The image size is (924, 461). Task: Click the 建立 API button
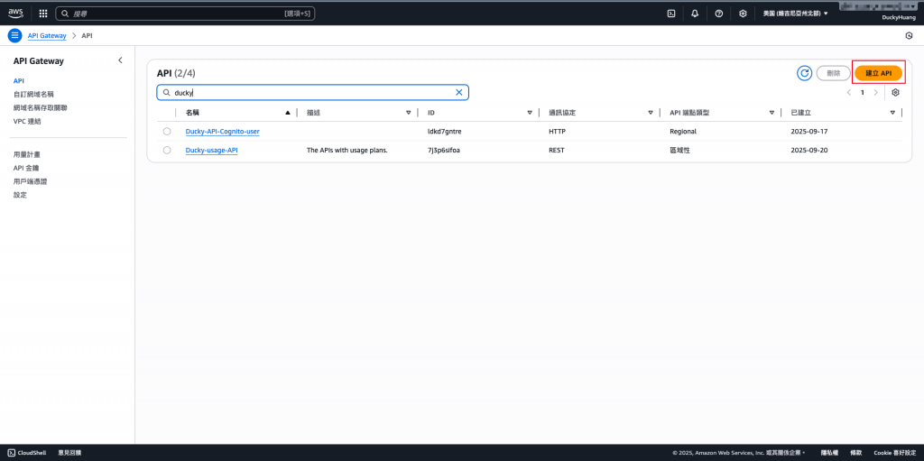[879, 73]
